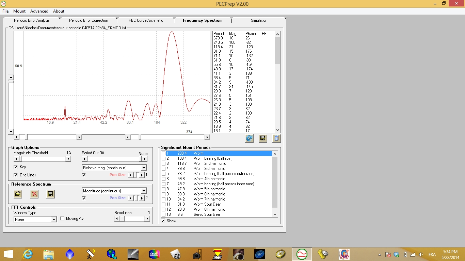Switch to the Periodic Error Analysis tab
This screenshot has width=465, height=261.
pos(32,20)
